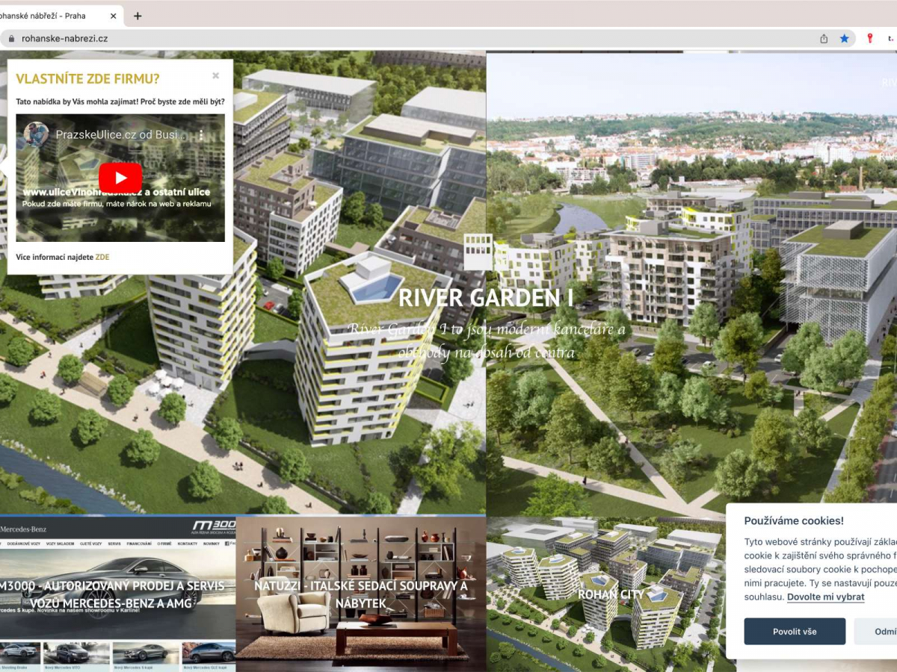
Task: Click the YouTube channel avatar icon
Action: [x=36, y=134]
